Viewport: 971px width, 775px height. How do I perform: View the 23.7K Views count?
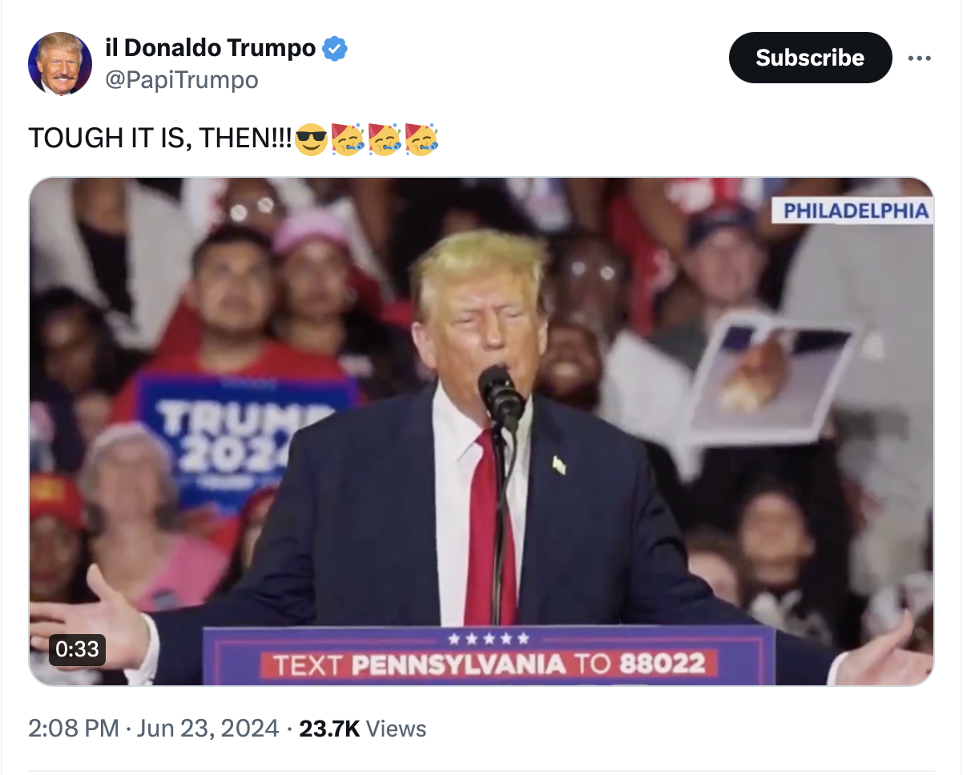[x=362, y=729]
